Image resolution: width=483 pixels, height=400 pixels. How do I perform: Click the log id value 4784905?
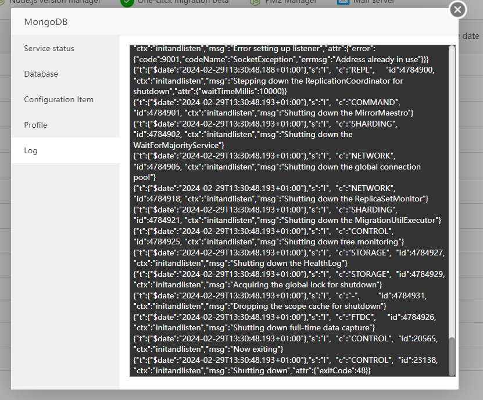tap(164, 167)
